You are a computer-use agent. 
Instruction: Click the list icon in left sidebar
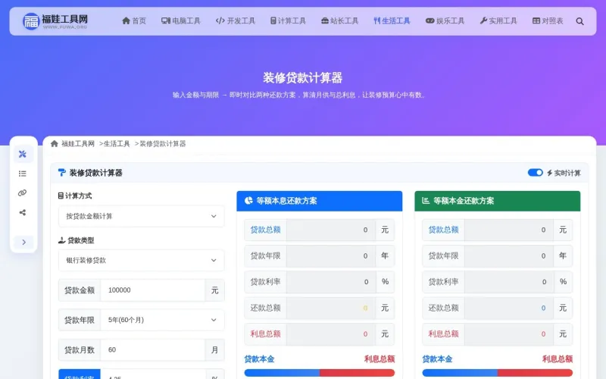(x=23, y=174)
